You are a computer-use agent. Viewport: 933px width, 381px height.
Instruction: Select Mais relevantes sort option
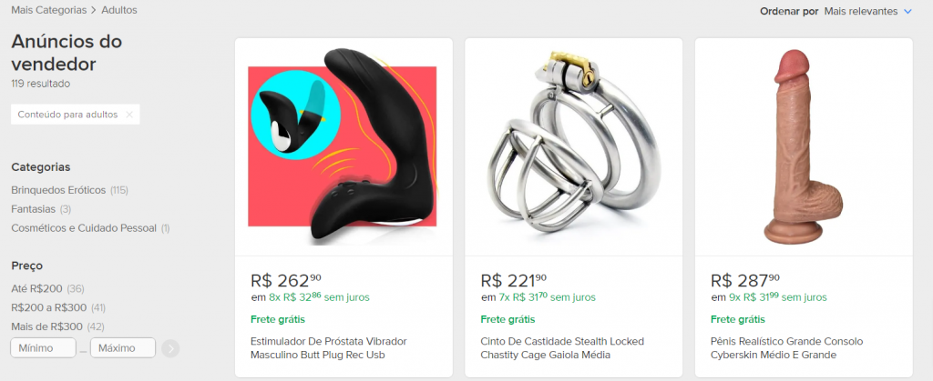pyautogui.click(x=860, y=11)
